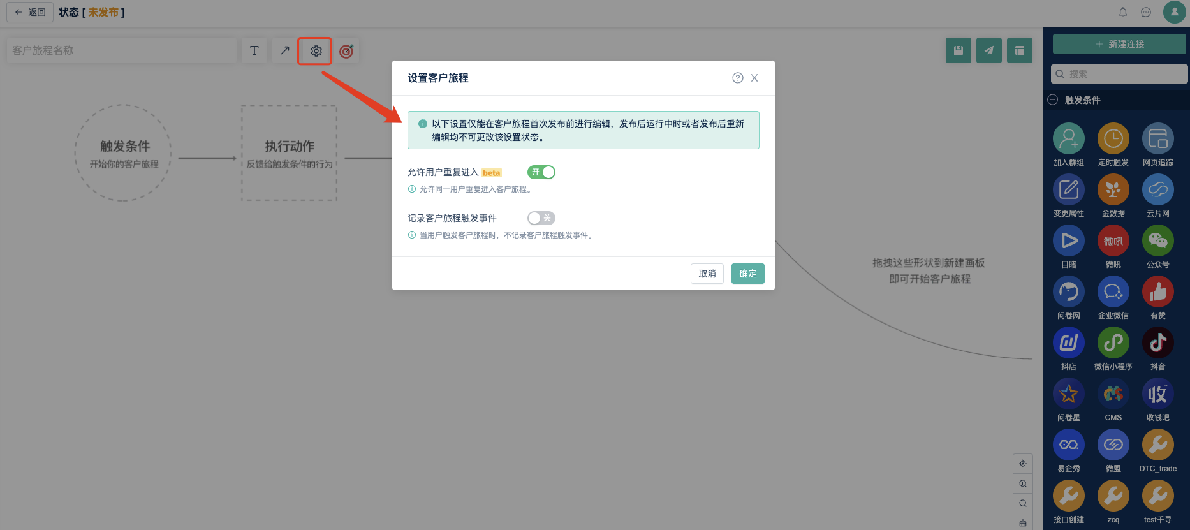Select the 微盟 trigger icon
This screenshot has width=1190, height=530.
point(1113,445)
